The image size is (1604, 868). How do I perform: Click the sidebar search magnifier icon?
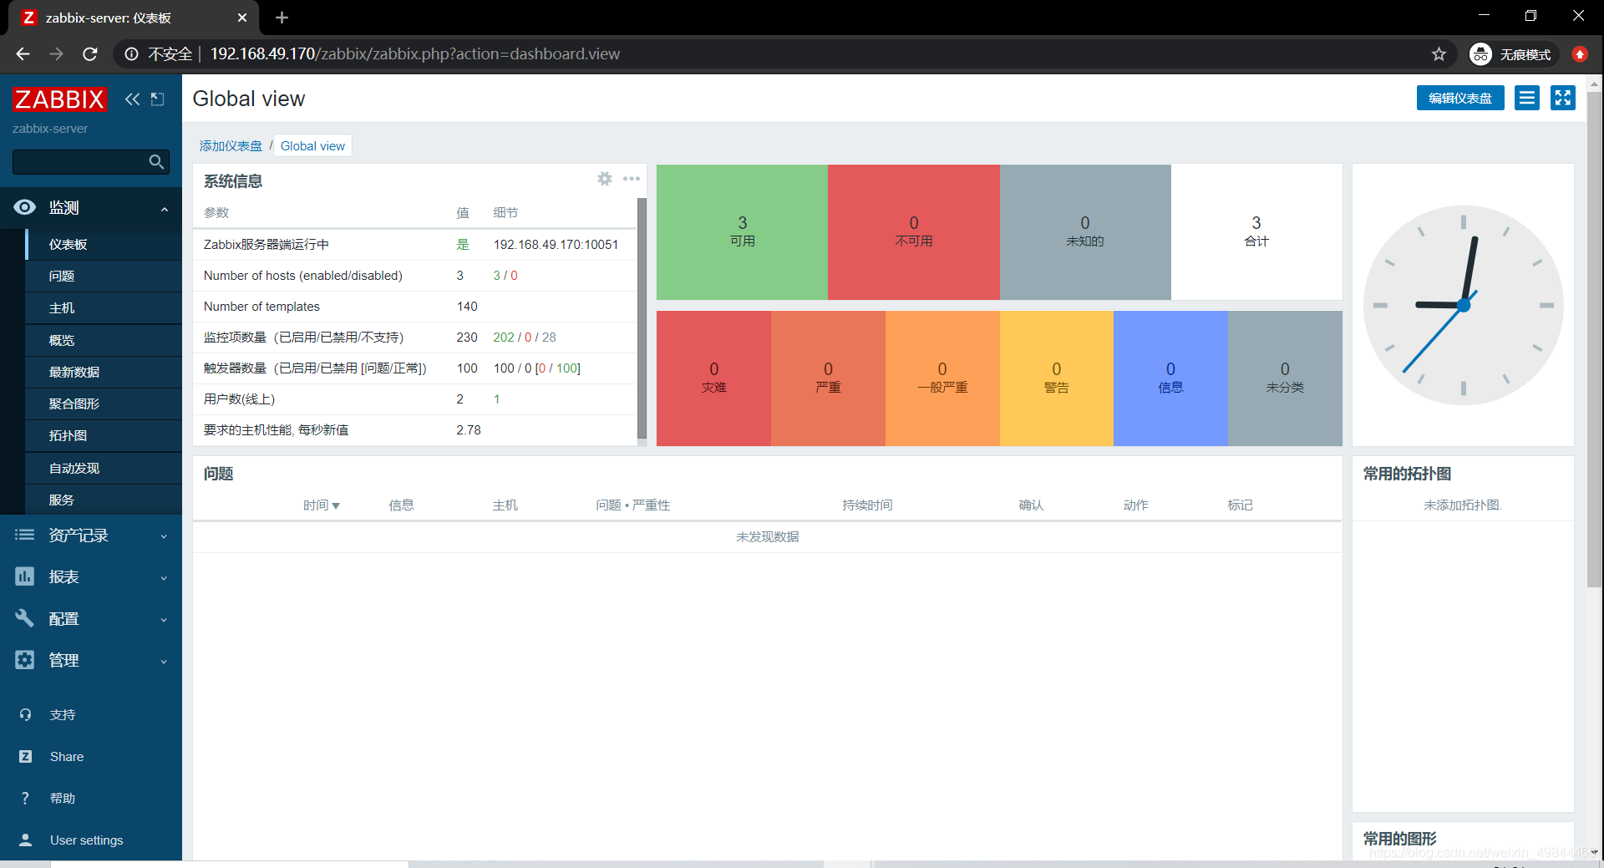click(156, 162)
